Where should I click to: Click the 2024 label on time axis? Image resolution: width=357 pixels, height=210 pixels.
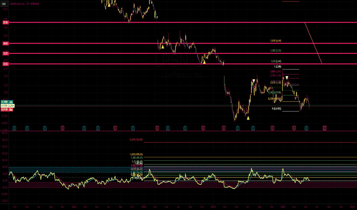pos(213,207)
